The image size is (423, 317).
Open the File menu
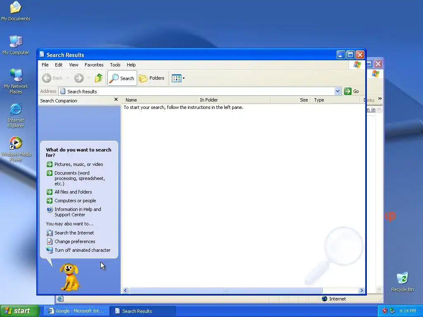click(x=45, y=65)
